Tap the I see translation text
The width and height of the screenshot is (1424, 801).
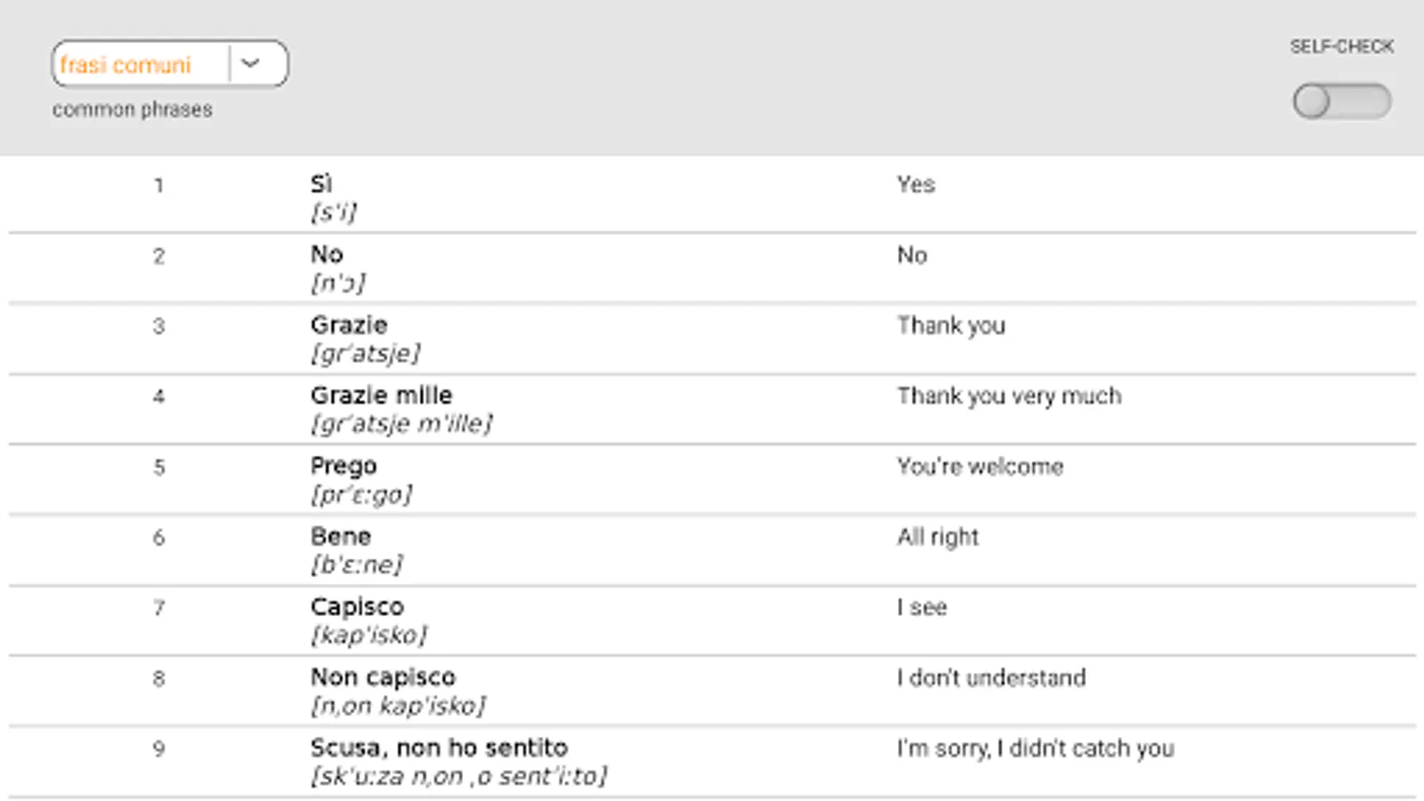(921, 607)
